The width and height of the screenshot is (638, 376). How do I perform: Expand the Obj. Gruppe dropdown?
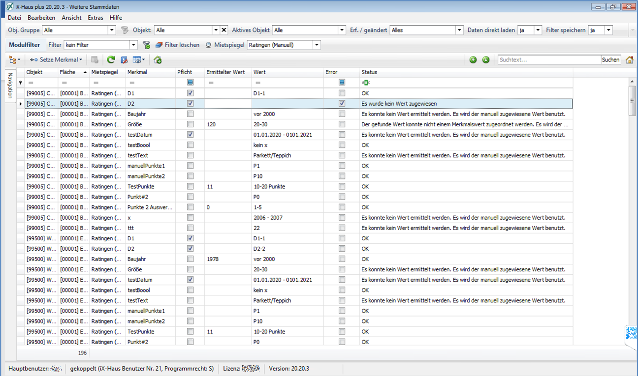tap(112, 30)
